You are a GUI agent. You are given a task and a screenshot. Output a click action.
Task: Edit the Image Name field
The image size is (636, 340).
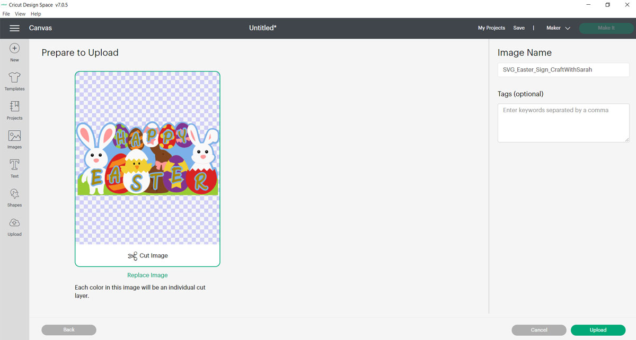coord(563,69)
